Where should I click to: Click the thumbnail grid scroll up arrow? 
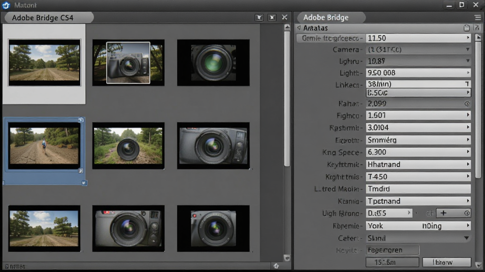[287, 27]
